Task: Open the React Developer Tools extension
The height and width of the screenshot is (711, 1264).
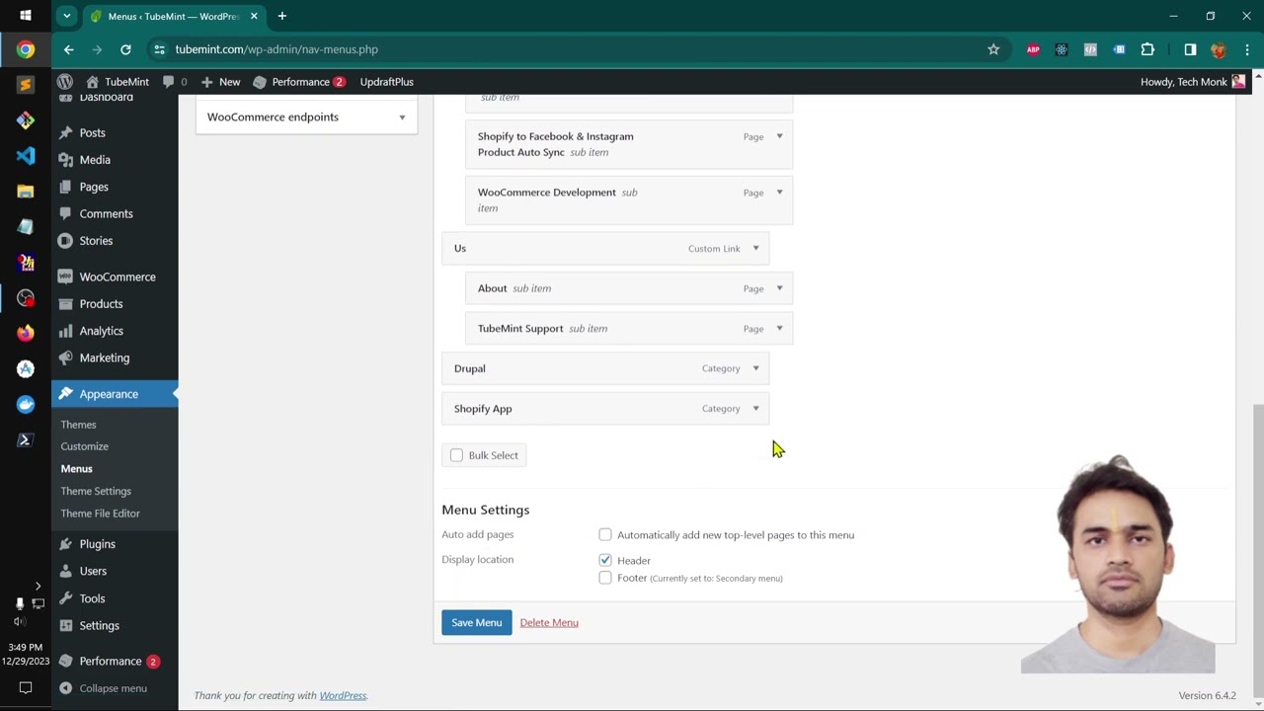Action: 1062,49
